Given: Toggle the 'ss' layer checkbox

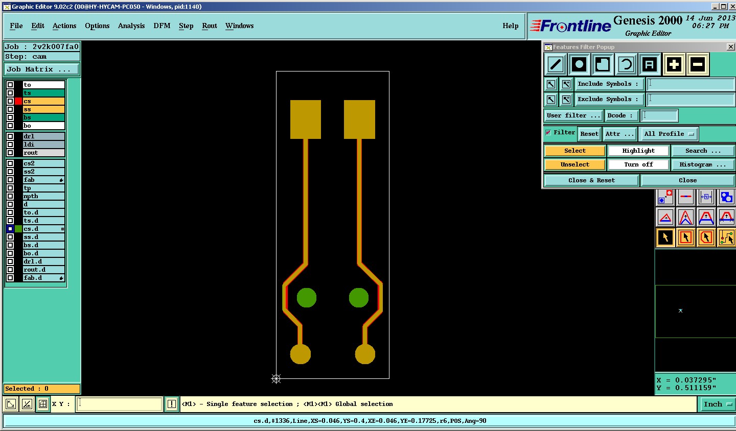Looking at the screenshot, I should pyautogui.click(x=10, y=109).
